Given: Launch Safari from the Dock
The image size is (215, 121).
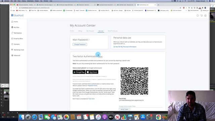Looking at the screenshot, I should point(34,117).
